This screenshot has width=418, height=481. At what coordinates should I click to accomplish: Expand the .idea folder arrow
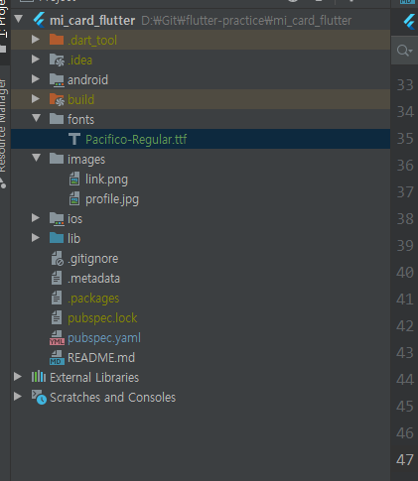pyautogui.click(x=36, y=60)
